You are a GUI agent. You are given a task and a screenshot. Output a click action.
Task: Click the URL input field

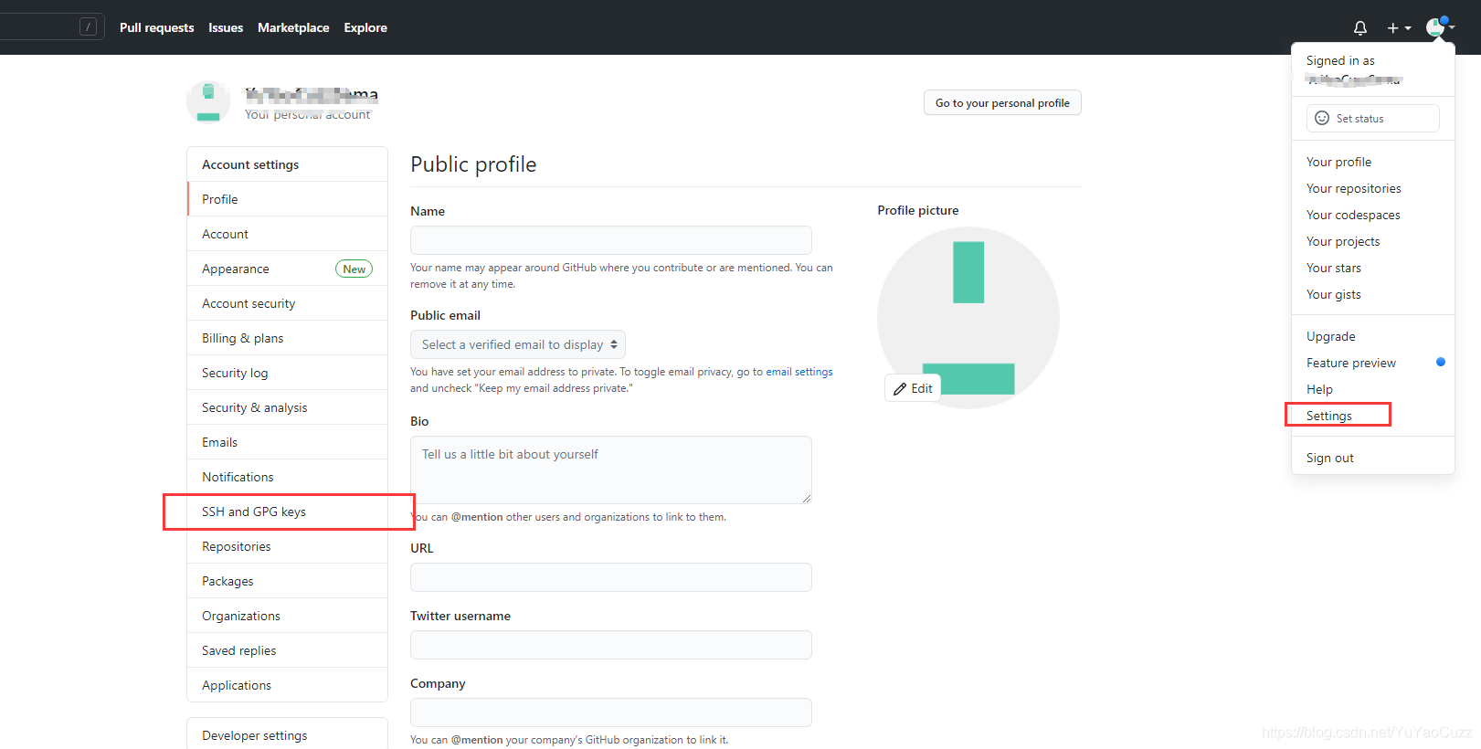(611, 577)
